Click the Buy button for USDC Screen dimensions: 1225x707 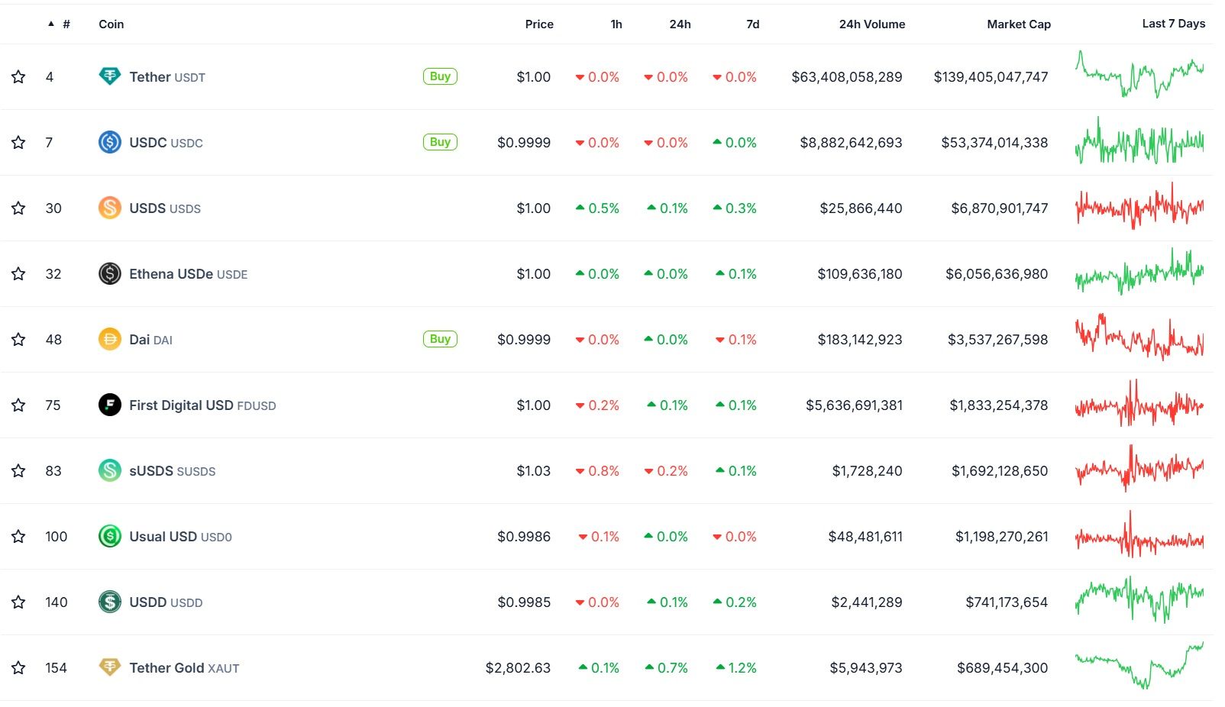(440, 142)
